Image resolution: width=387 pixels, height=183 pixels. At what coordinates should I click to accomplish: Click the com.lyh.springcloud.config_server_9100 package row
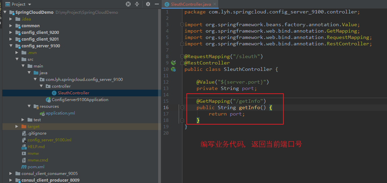point(81,80)
